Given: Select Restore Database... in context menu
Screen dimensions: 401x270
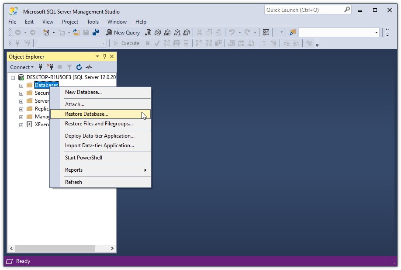Looking at the screenshot, I should [100, 114].
